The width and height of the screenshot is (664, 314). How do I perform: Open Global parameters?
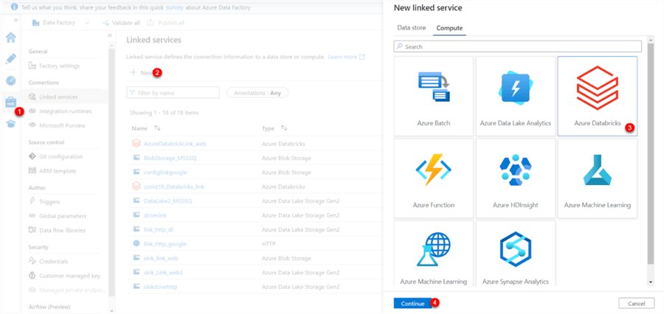pyautogui.click(x=57, y=216)
